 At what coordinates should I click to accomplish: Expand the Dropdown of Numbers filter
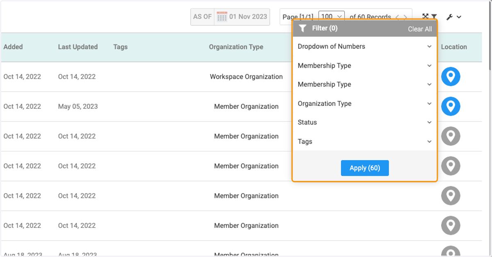365,46
